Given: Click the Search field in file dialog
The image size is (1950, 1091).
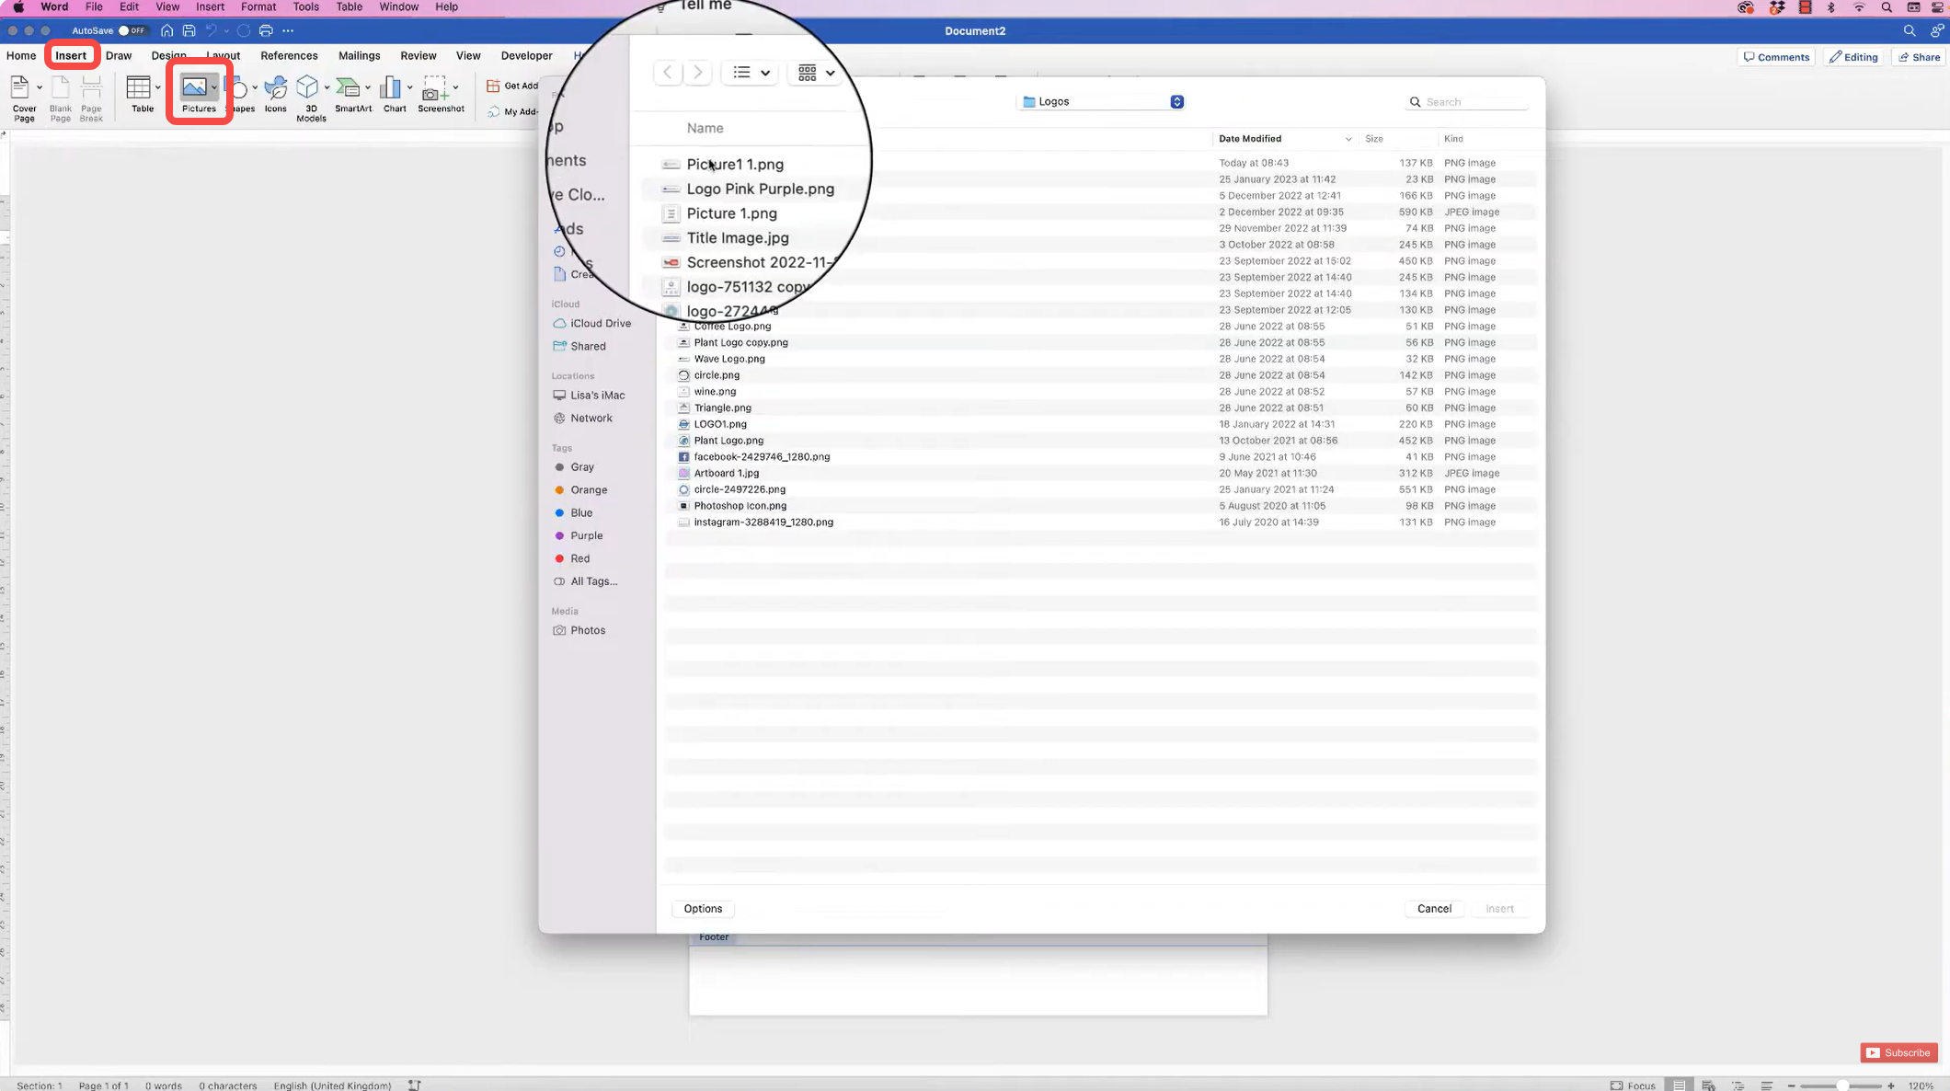Looking at the screenshot, I should coord(1468,102).
